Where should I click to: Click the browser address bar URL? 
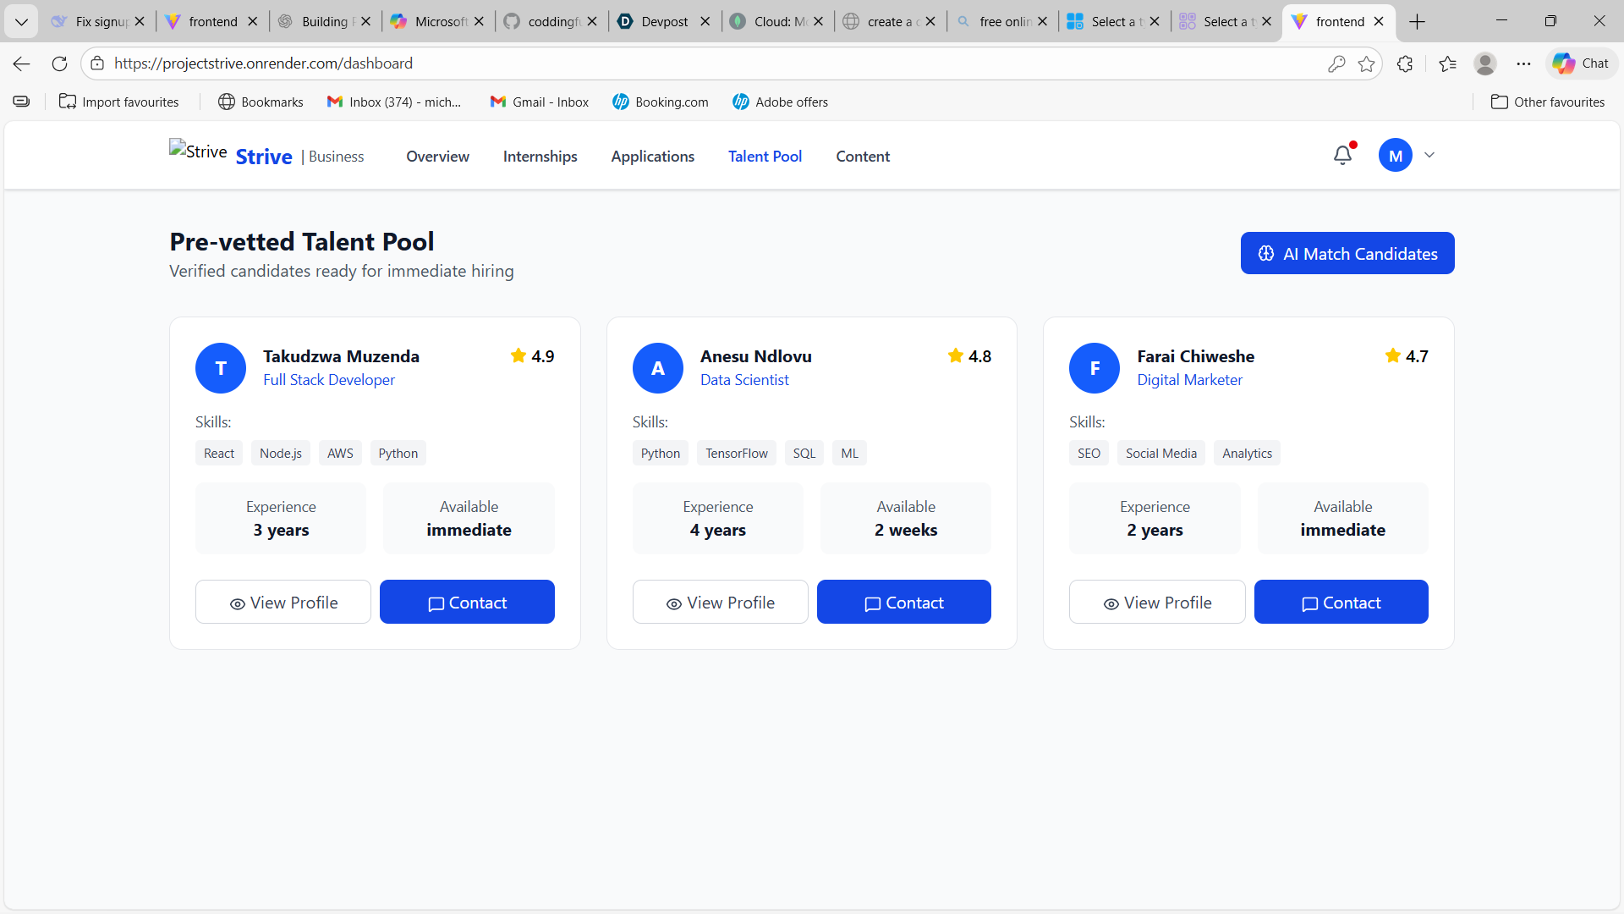coord(263,63)
